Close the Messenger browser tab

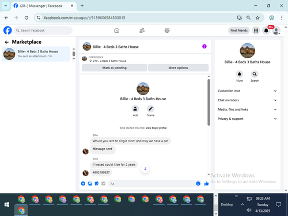(72, 6)
